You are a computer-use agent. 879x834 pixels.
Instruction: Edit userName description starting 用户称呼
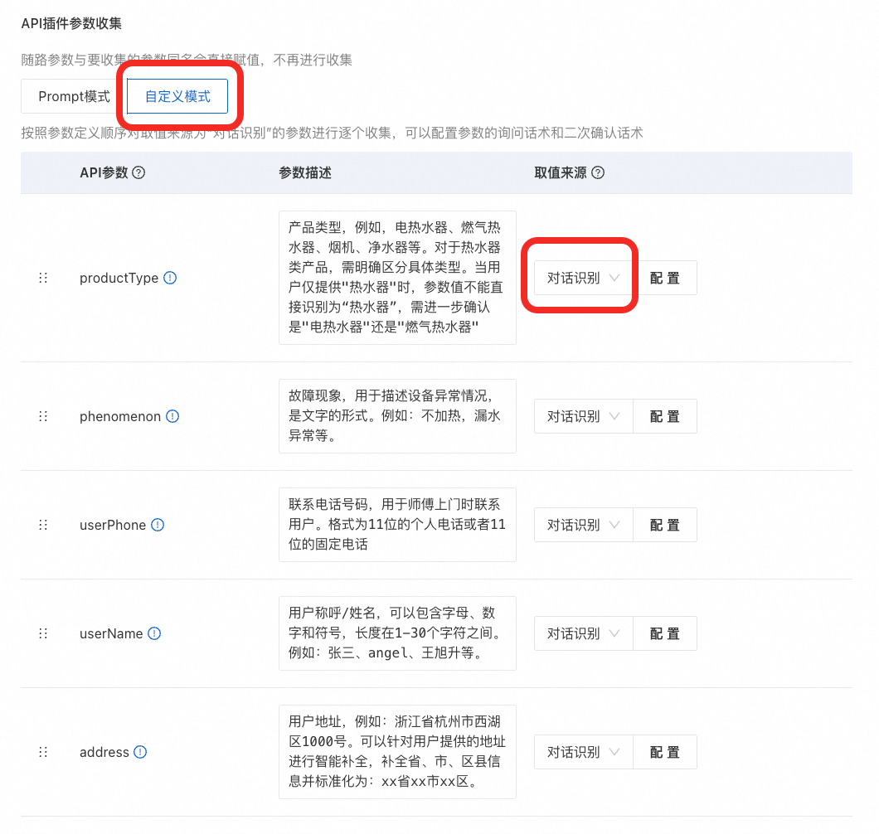397,634
